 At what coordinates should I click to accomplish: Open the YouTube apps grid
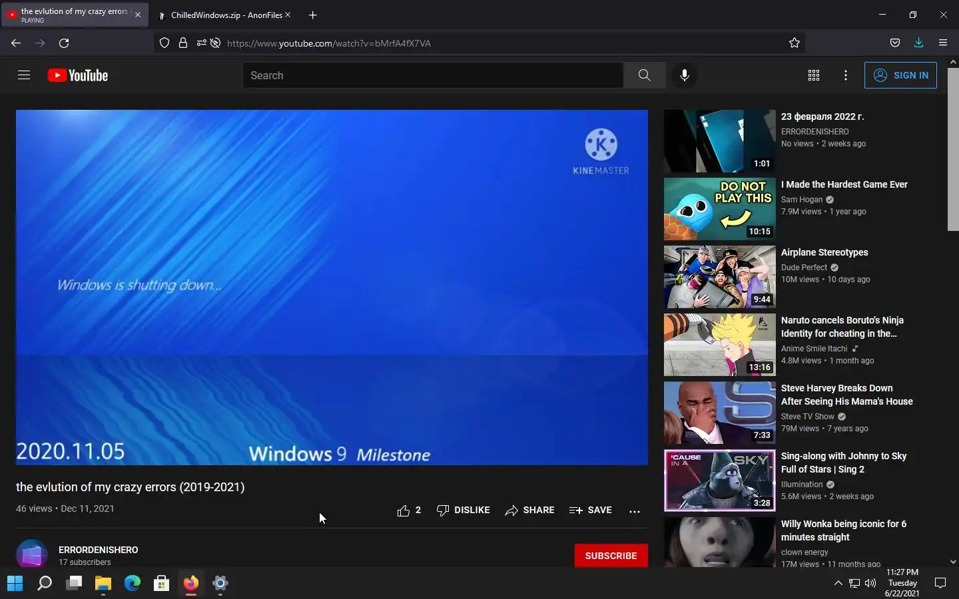813,75
